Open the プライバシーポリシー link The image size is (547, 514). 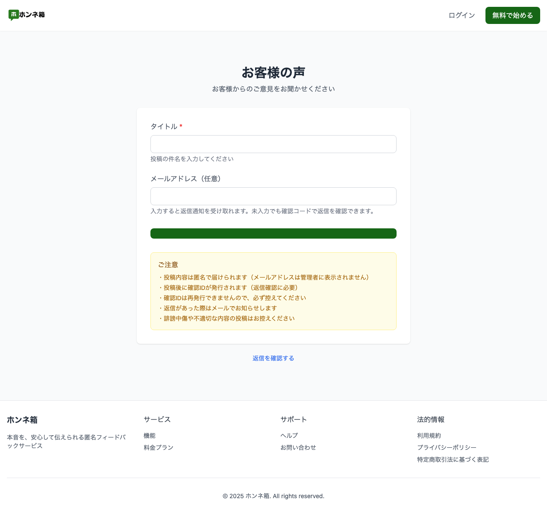click(x=447, y=448)
